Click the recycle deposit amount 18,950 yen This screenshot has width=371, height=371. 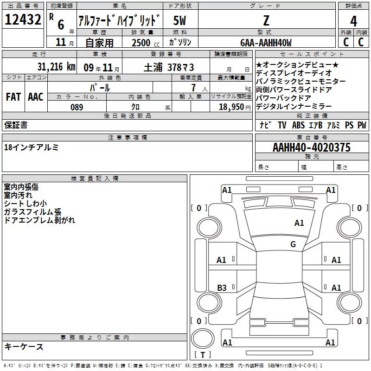[235, 107]
